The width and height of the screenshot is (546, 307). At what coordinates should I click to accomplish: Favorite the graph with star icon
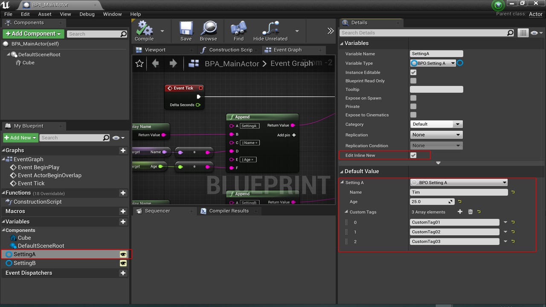[x=139, y=64]
